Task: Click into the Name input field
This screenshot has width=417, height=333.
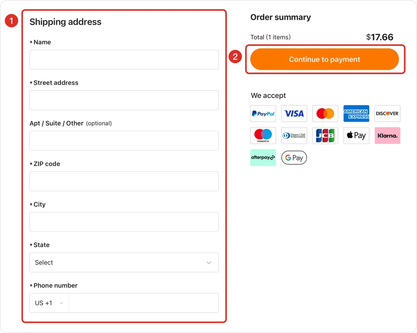Action: point(124,60)
